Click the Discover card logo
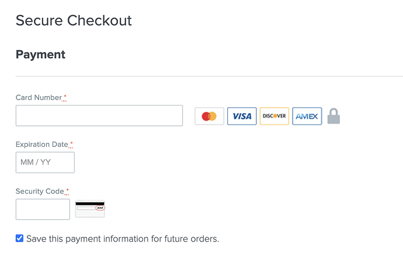Viewport: 403px width, 263px height. pyautogui.click(x=274, y=116)
